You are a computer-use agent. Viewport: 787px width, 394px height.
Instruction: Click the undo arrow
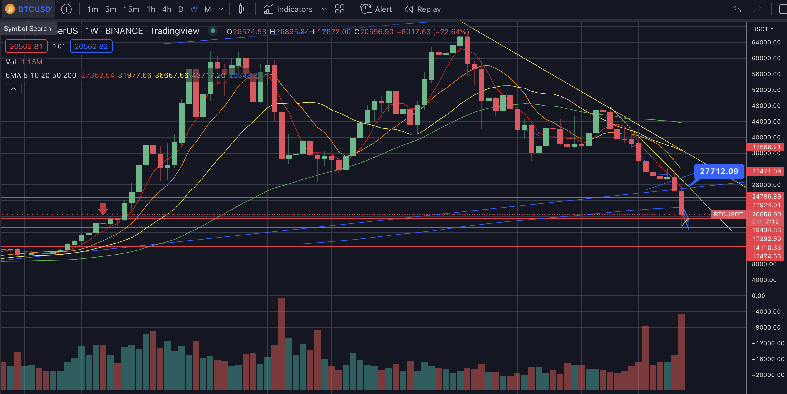737,9
